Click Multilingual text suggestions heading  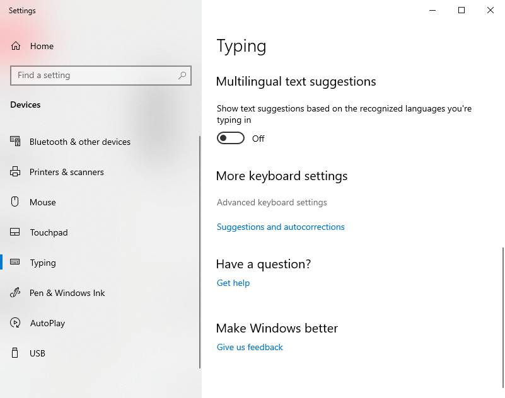click(296, 82)
